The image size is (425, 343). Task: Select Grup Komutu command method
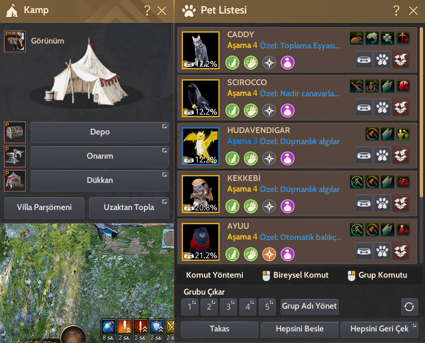pos(378,275)
